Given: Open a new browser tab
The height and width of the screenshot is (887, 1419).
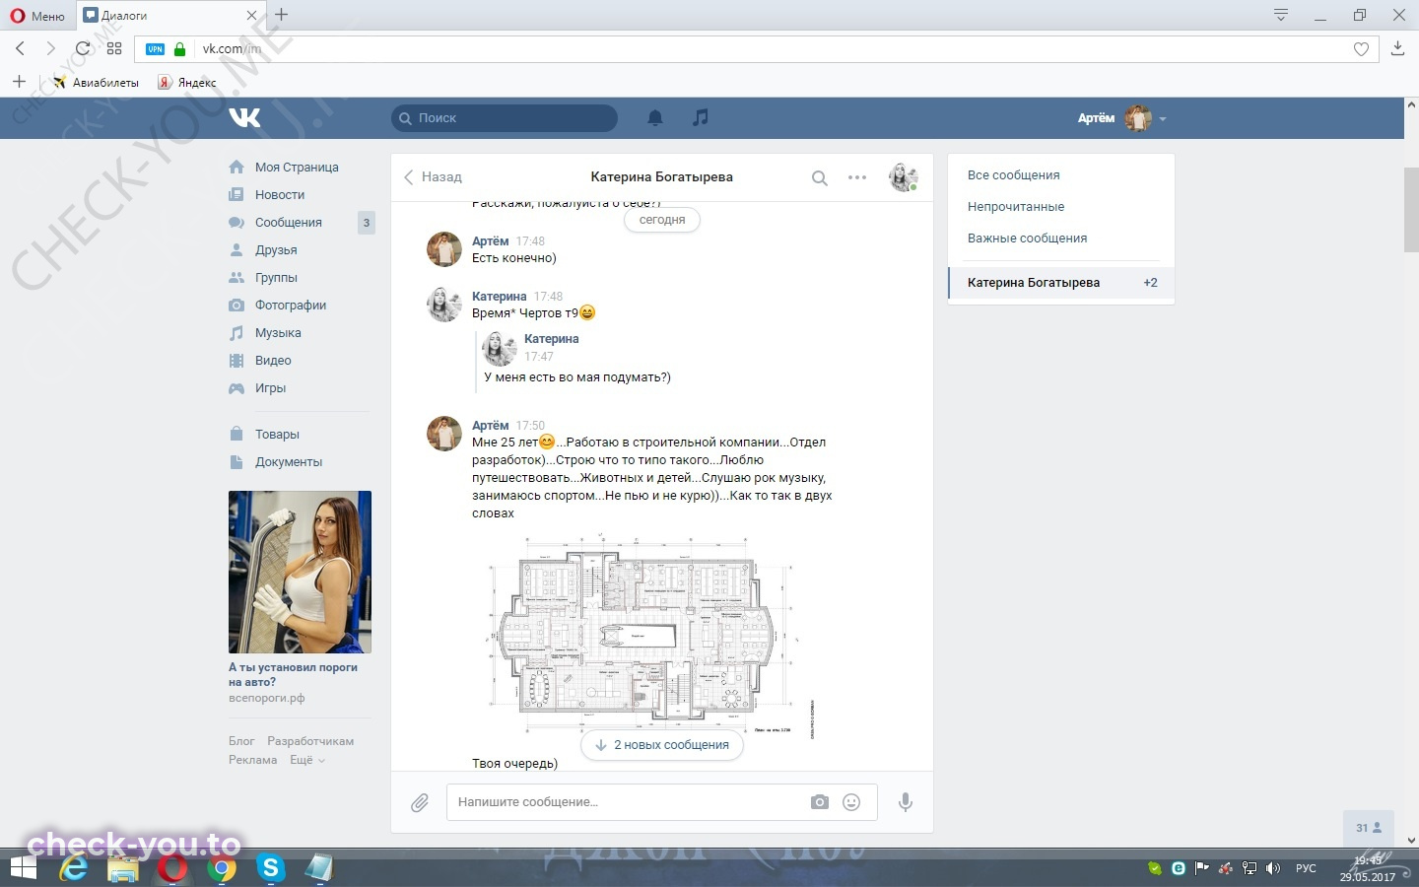Looking at the screenshot, I should point(282,15).
